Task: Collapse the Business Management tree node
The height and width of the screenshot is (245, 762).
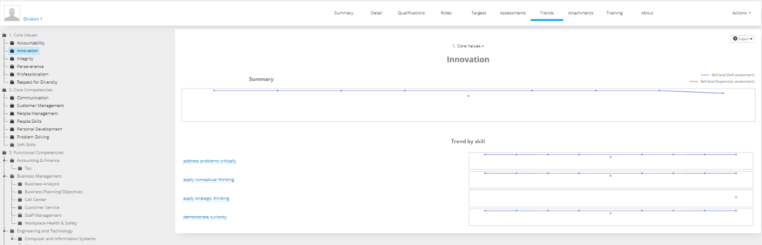Action: pos(4,176)
